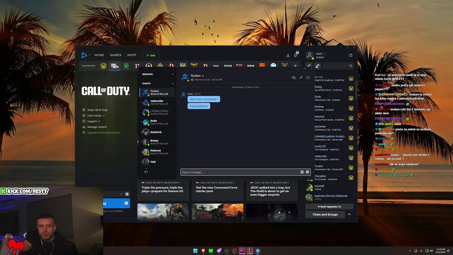453x255 pixels.
Task: Go to the HOME tab
Action: tap(99, 55)
